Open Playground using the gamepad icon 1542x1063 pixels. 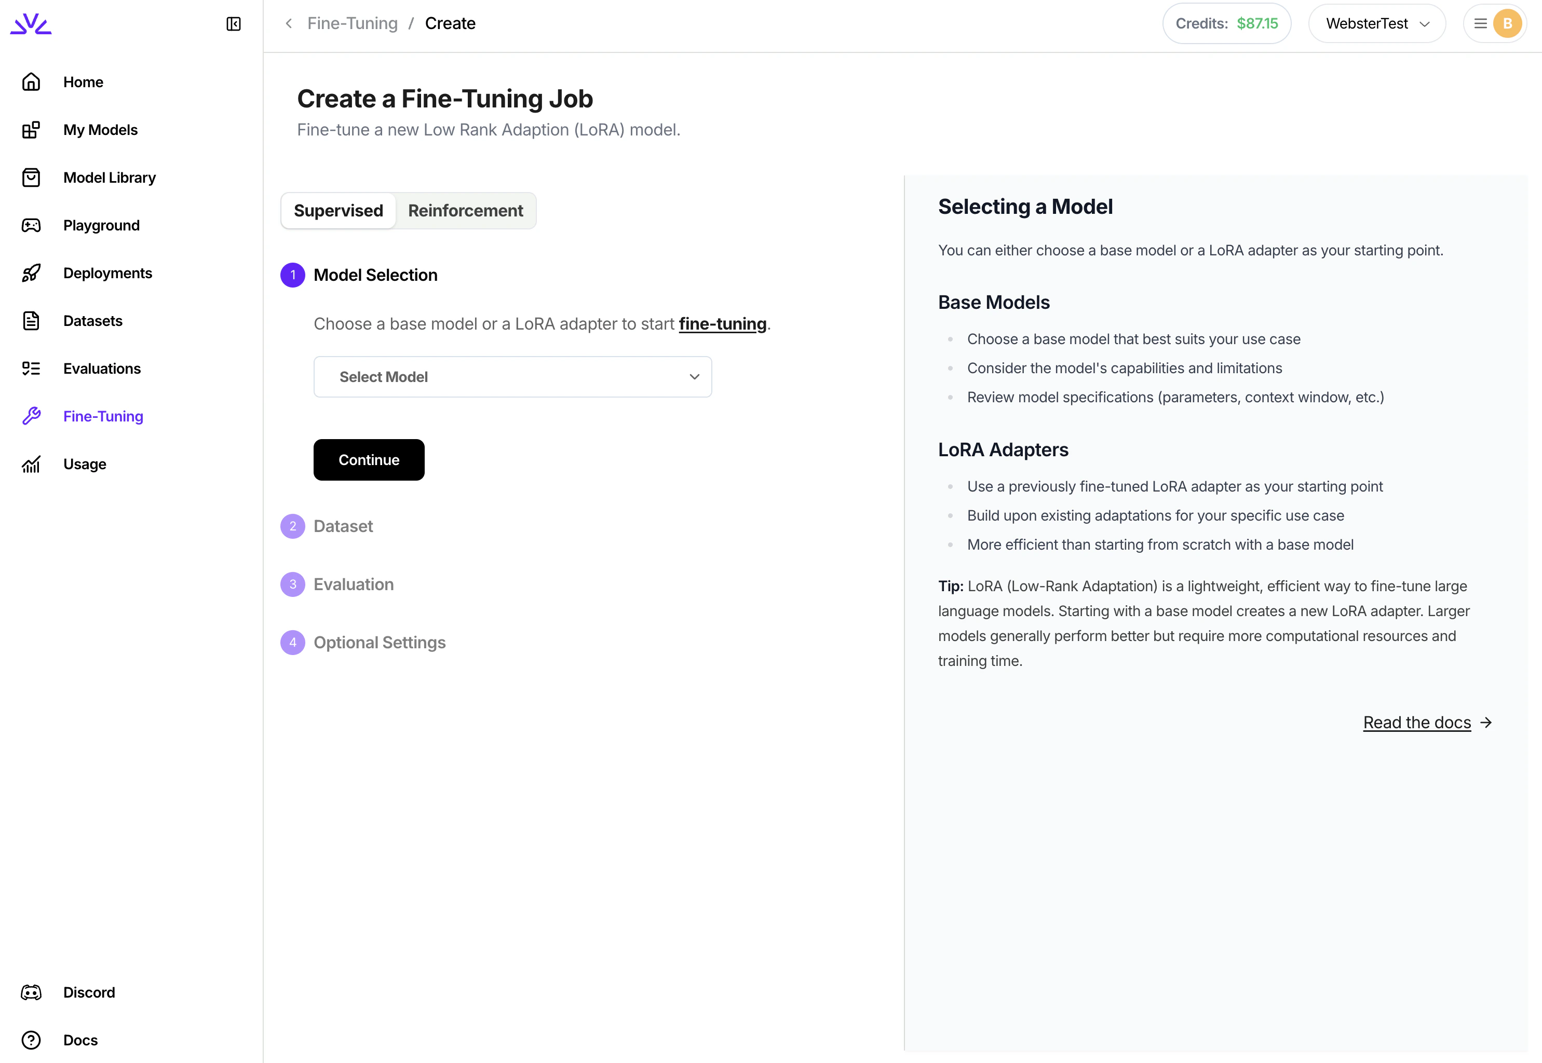pos(31,225)
